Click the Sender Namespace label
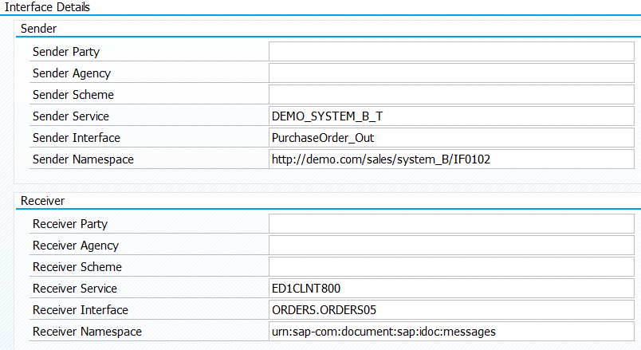641x350 pixels. (83, 159)
